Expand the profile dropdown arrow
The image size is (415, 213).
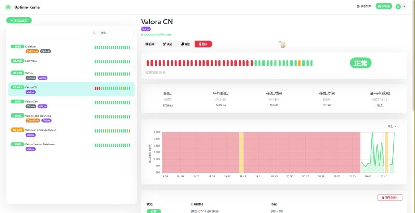click(x=404, y=7)
